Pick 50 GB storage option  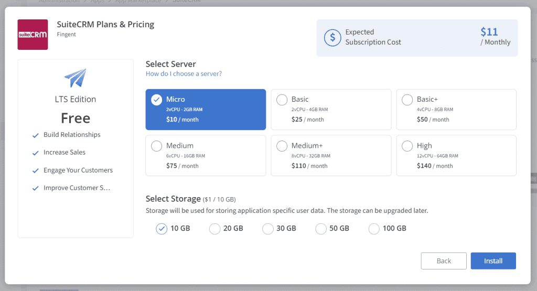[x=321, y=229]
